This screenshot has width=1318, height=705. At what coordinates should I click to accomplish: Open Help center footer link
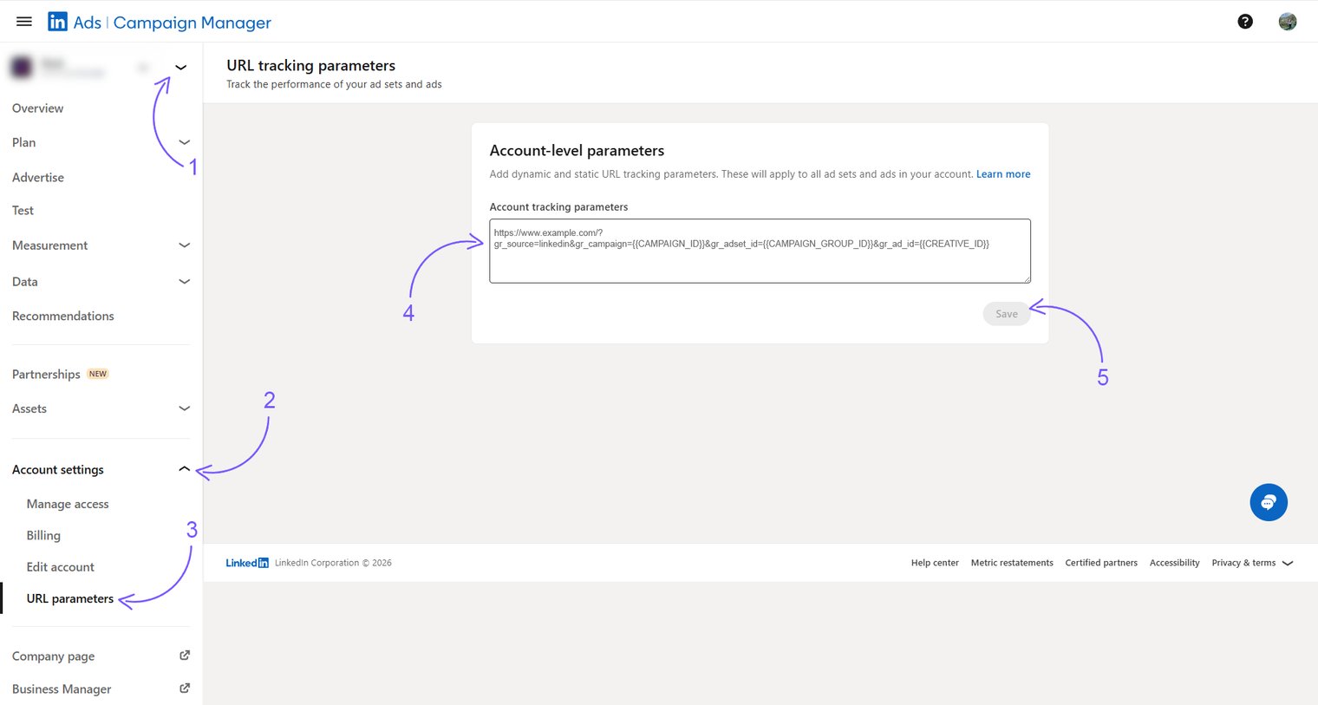[x=934, y=563]
